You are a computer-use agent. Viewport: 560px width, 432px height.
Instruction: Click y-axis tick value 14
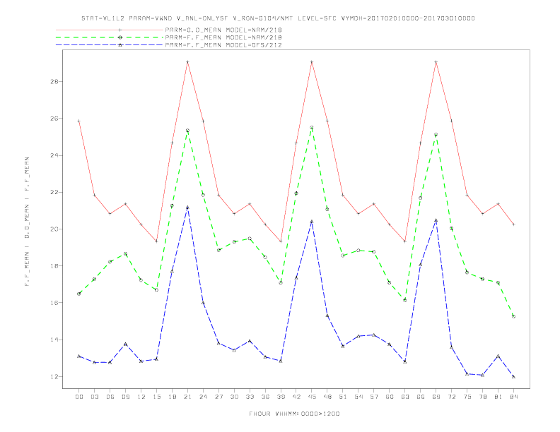pyautogui.click(x=54, y=340)
